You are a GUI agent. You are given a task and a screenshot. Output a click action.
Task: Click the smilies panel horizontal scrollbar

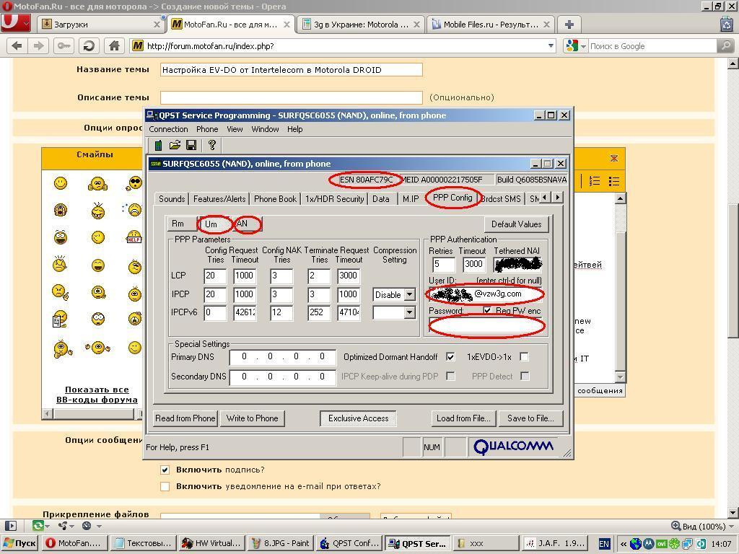[x=92, y=413]
